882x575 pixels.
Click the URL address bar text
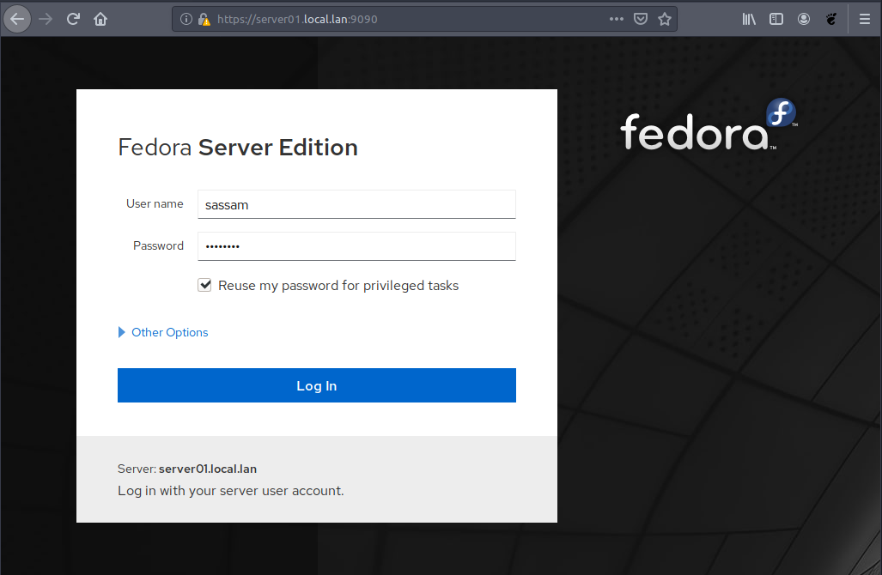tap(297, 19)
